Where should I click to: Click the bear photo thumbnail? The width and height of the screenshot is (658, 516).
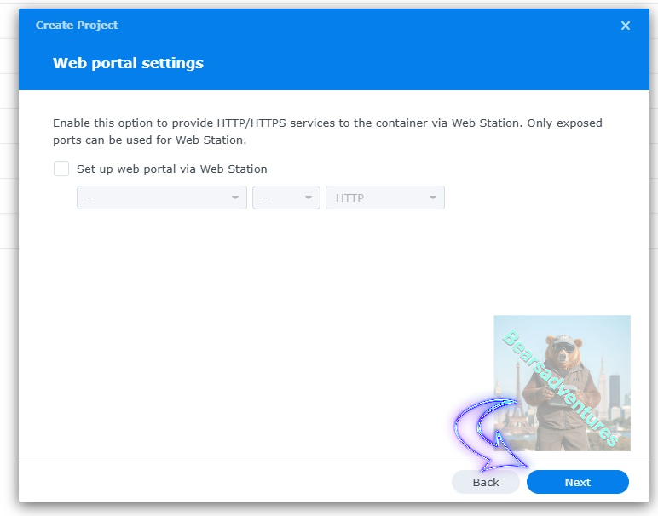(x=562, y=383)
